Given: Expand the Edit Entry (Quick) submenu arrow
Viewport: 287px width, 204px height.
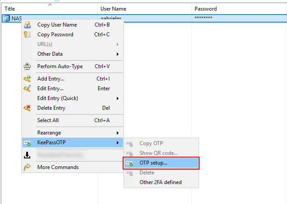Looking at the screenshot, I should pos(118,98).
